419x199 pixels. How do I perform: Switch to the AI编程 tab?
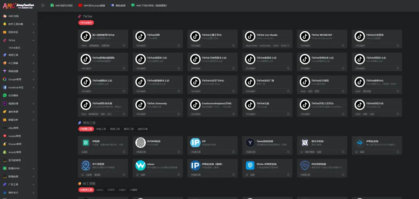point(133,190)
